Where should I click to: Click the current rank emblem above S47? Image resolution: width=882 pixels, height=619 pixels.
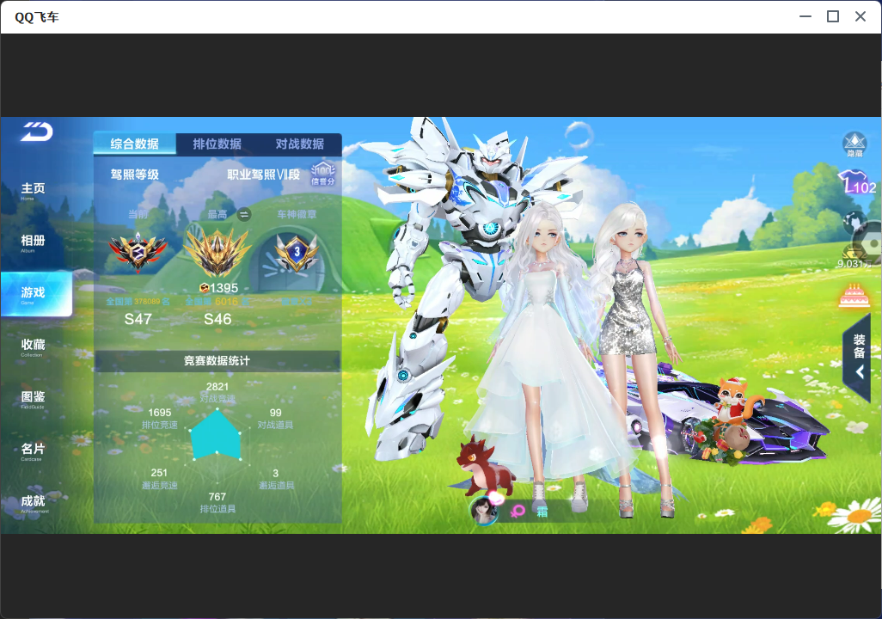coord(138,252)
